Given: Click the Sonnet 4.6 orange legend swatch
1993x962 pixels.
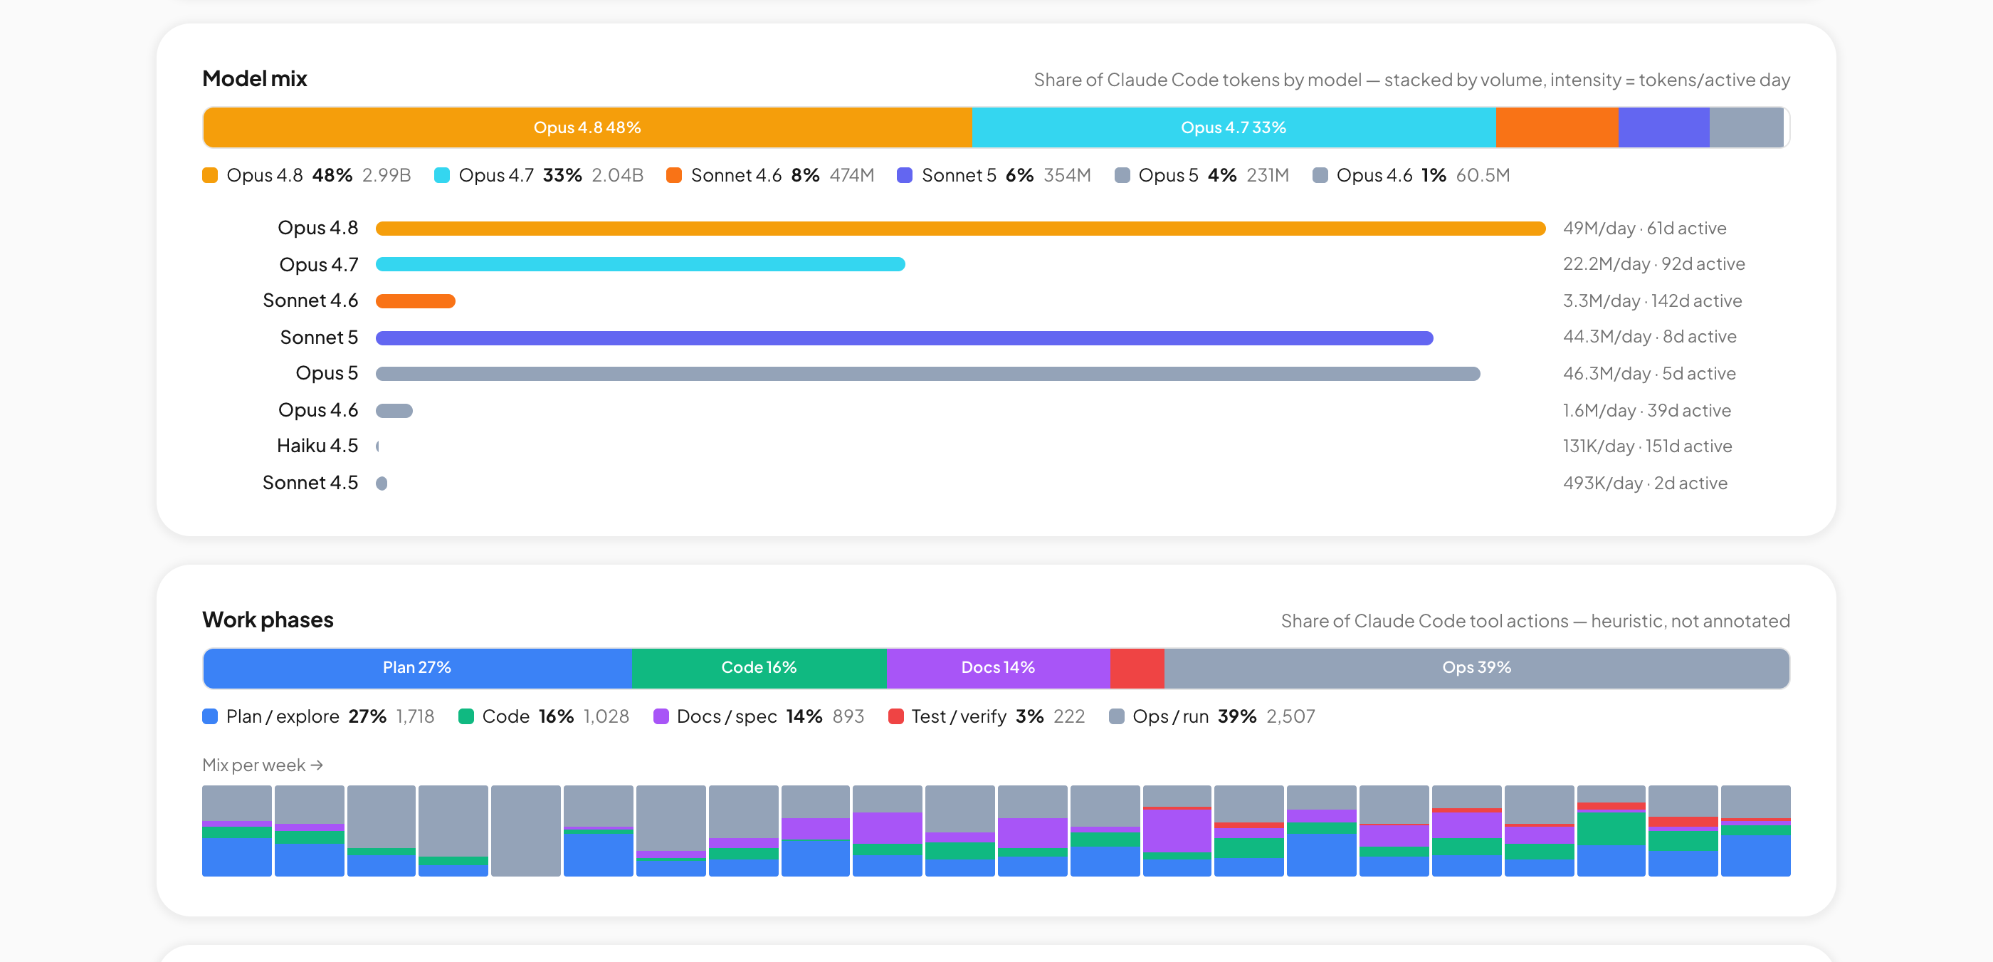Looking at the screenshot, I should click(x=674, y=176).
